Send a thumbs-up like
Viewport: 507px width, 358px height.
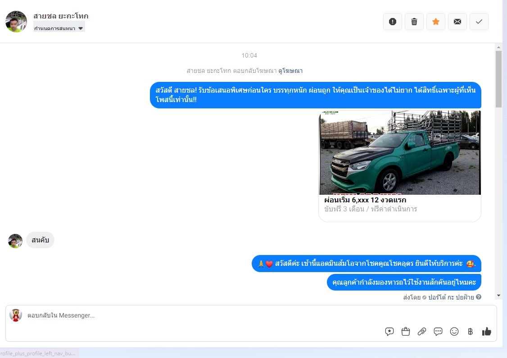(486, 331)
